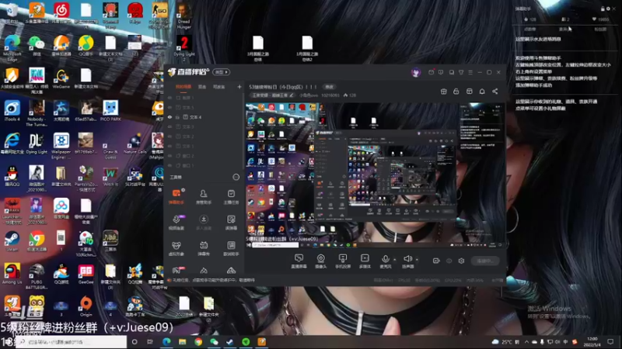
Task: Click the lock icon in stream header
Action: [x=456, y=92]
